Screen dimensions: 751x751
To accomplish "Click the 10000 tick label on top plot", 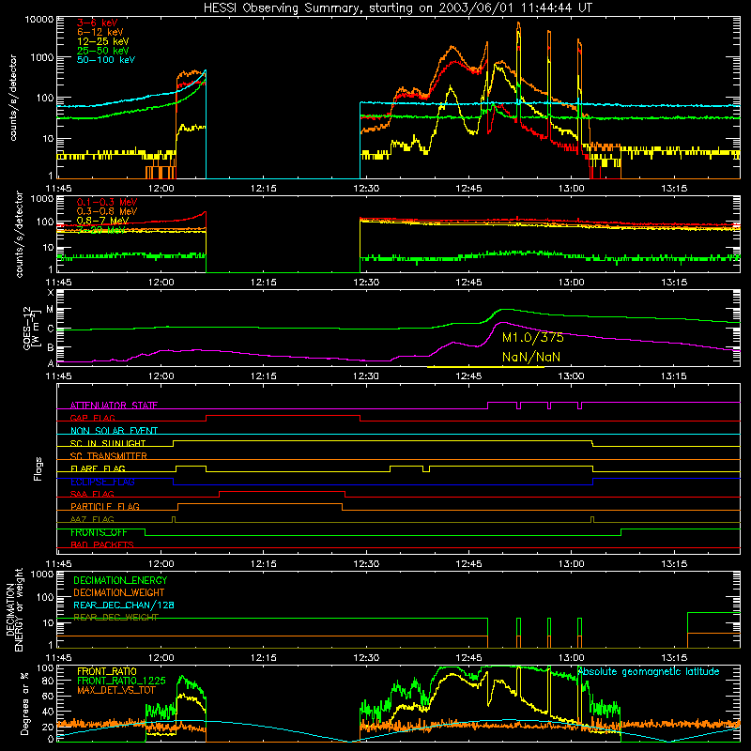I will click(x=38, y=20).
